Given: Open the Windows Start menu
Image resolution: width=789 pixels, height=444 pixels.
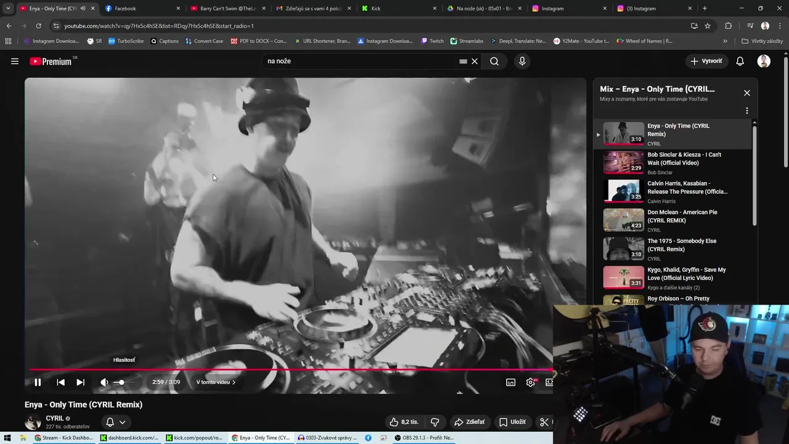Looking at the screenshot, I should [7, 438].
